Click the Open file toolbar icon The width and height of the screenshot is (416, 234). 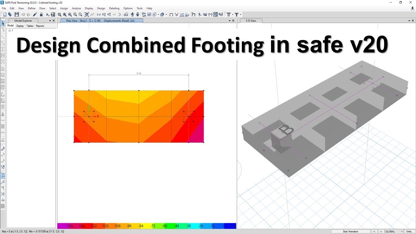pyautogui.click(x=10, y=14)
